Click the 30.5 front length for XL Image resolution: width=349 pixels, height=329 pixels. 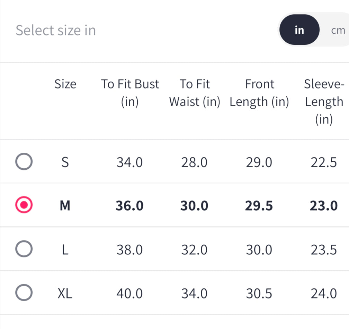coord(259,294)
